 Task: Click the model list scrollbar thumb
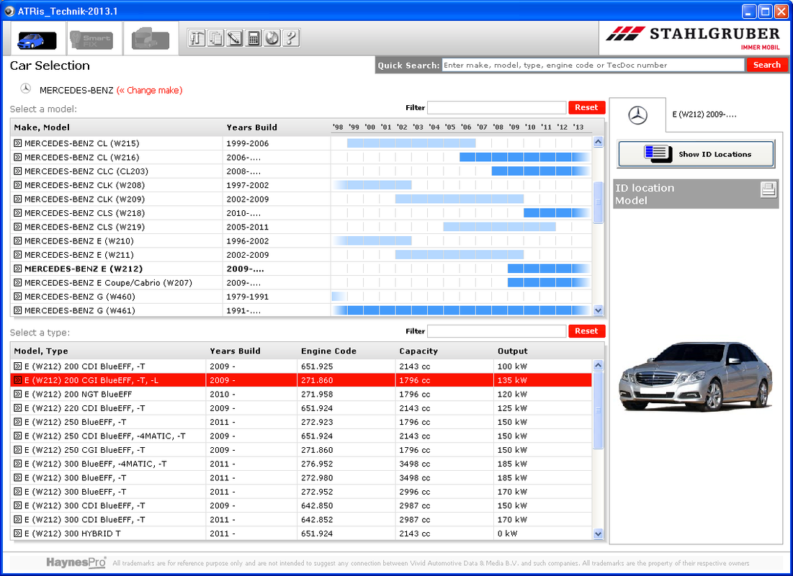point(599,202)
